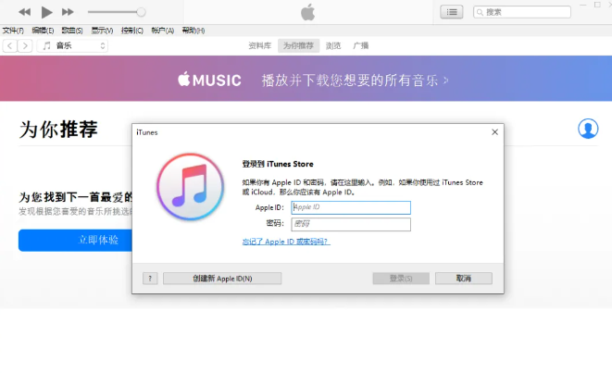Viewport: 612px width, 373px height.
Task: Adjust the volume slider knob
Action: (x=141, y=12)
